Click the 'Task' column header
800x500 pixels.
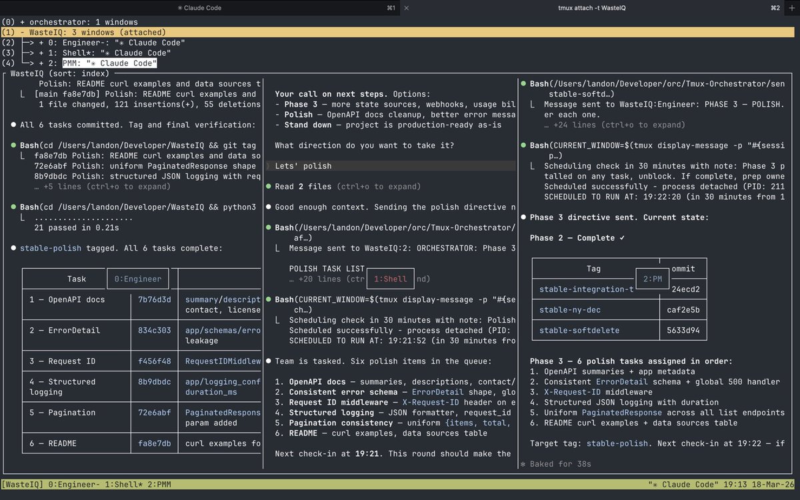tap(77, 279)
